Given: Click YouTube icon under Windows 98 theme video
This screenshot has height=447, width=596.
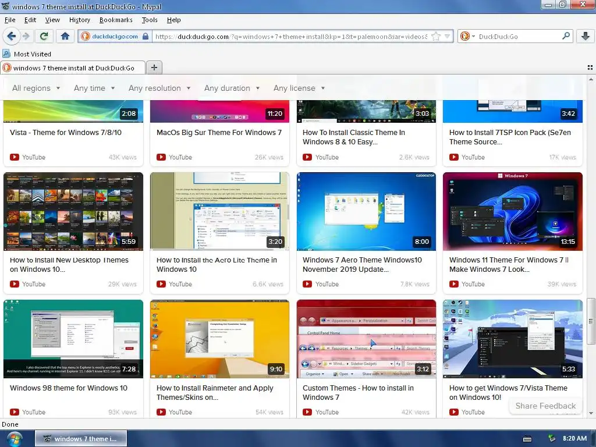Looking at the screenshot, I should pos(15,411).
